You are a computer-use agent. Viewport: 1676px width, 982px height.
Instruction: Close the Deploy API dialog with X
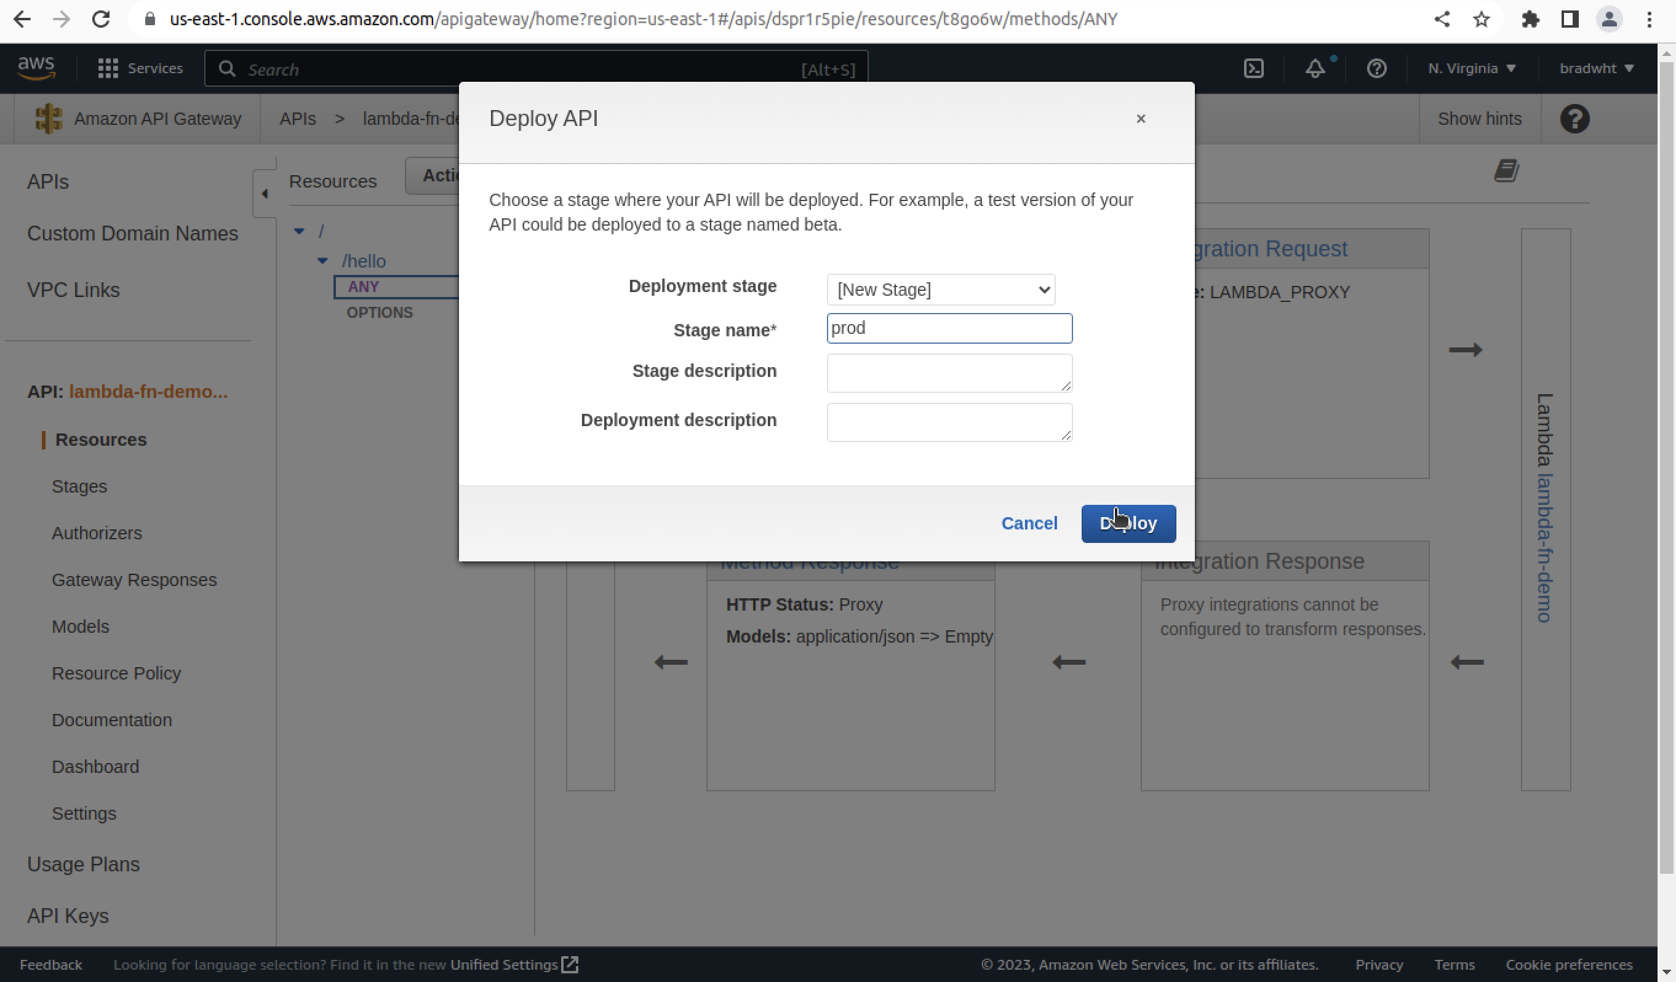coord(1141,118)
